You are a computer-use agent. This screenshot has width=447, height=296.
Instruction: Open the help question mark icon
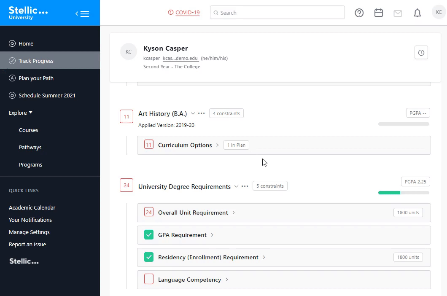359,13
